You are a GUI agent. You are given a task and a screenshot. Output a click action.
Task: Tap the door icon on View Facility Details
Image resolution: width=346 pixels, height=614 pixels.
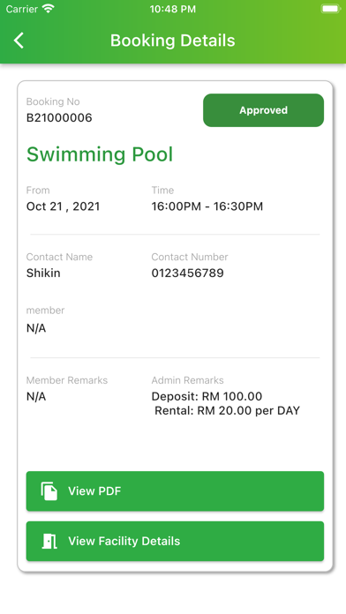pyautogui.click(x=49, y=541)
